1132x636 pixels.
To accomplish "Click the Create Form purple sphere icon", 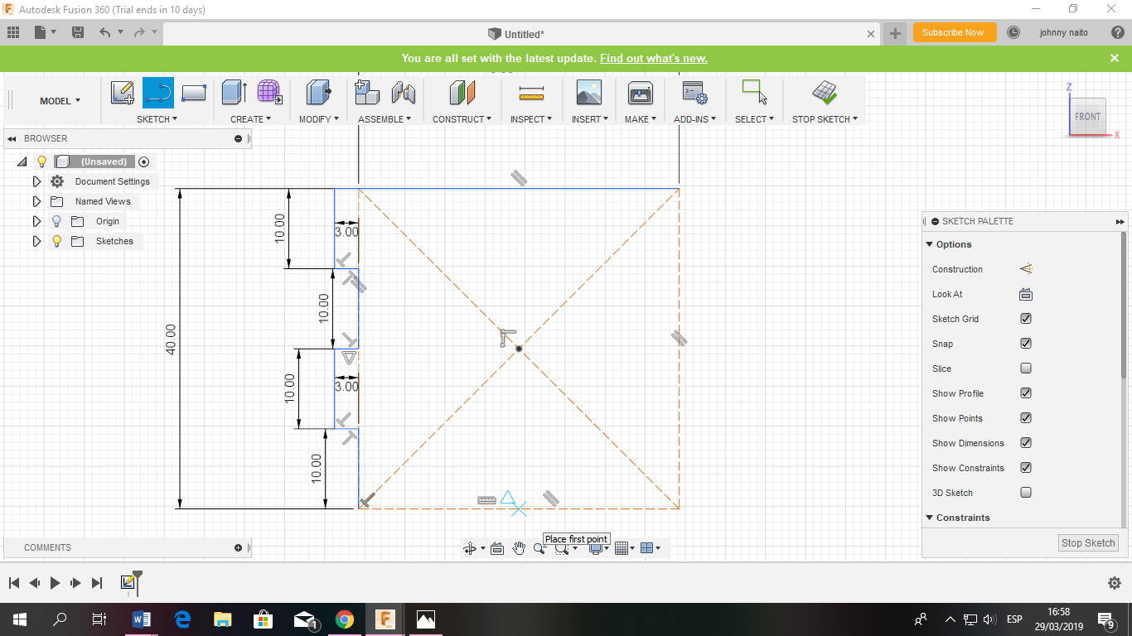I will coord(269,92).
